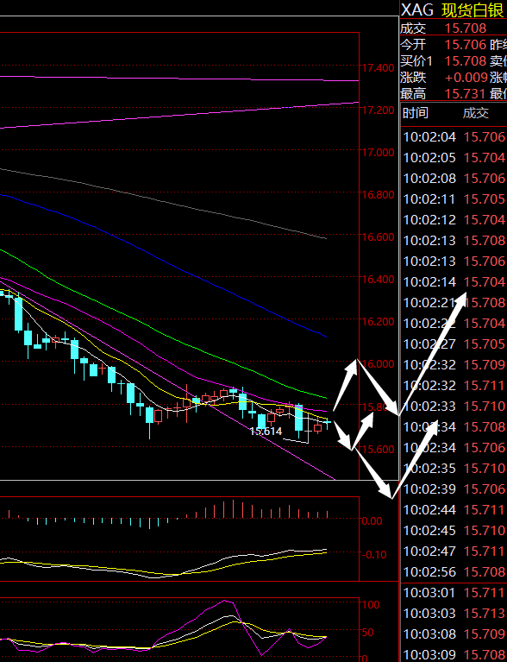Click the -0.10 label on MACD axis

click(x=373, y=554)
